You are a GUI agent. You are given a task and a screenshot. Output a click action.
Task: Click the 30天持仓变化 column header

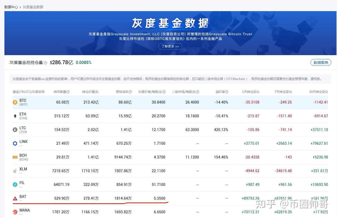pyautogui.click(x=318, y=92)
